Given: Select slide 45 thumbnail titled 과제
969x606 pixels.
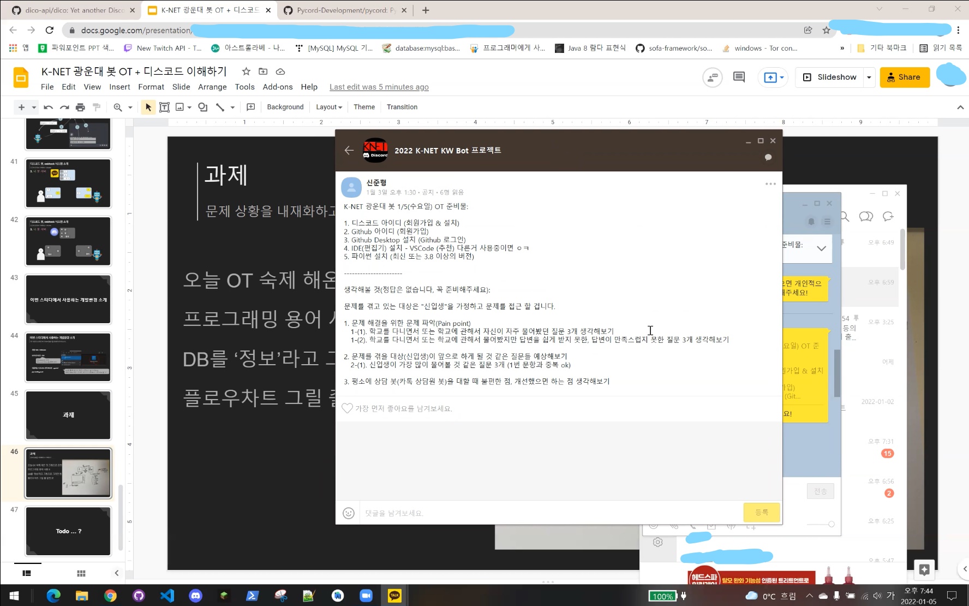Looking at the screenshot, I should [x=68, y=415].
